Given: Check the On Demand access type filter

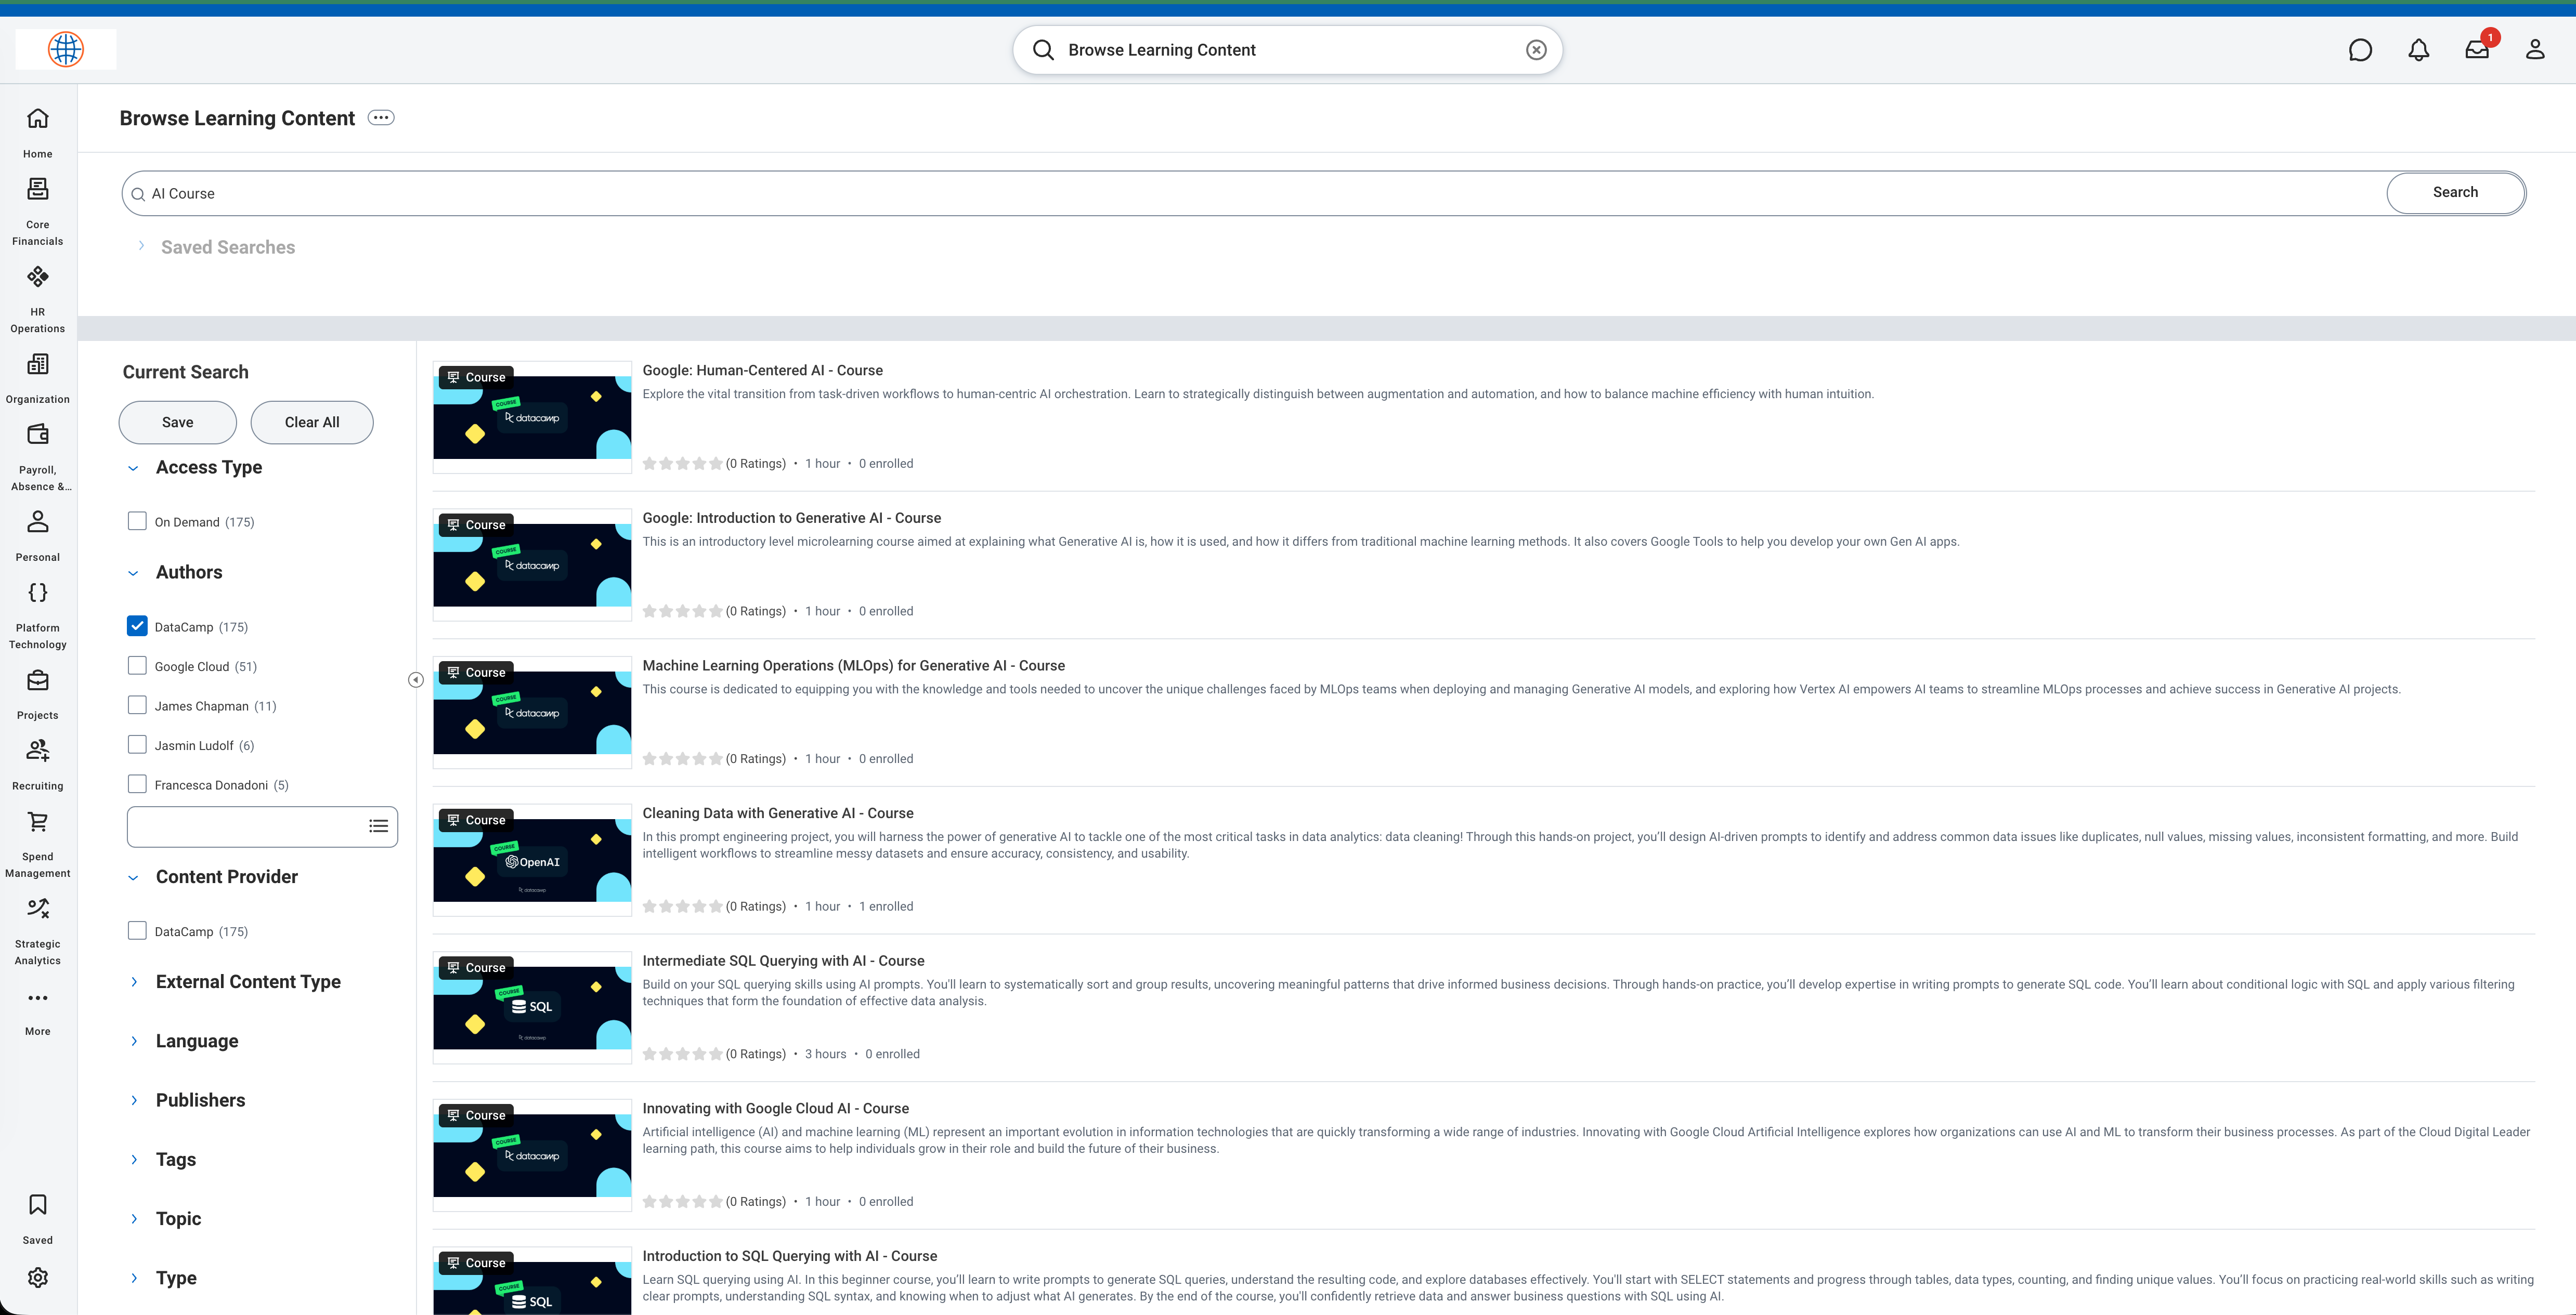Looking at the screenshot, I should click(x=137, y=521).
